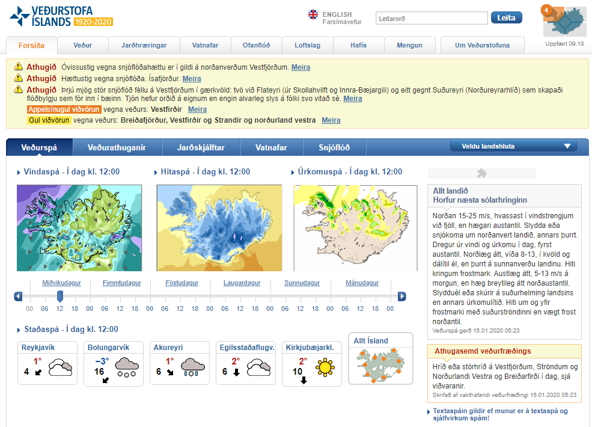The height and width of the screenshot is (427, 592).
Task: Advance the forecast timeline with right arrow
Action: [402, 296]
